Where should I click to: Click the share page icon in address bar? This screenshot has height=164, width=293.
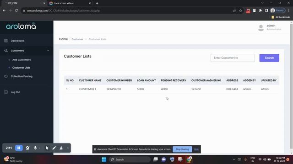pos(234,10)
